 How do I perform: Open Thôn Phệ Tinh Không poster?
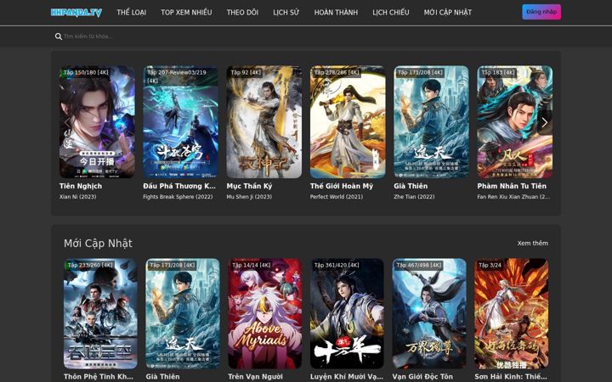pyautogui.click(x=100, y=313)
